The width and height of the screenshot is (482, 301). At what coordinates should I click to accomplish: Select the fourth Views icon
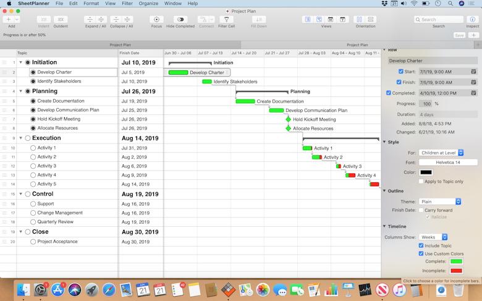342,19
